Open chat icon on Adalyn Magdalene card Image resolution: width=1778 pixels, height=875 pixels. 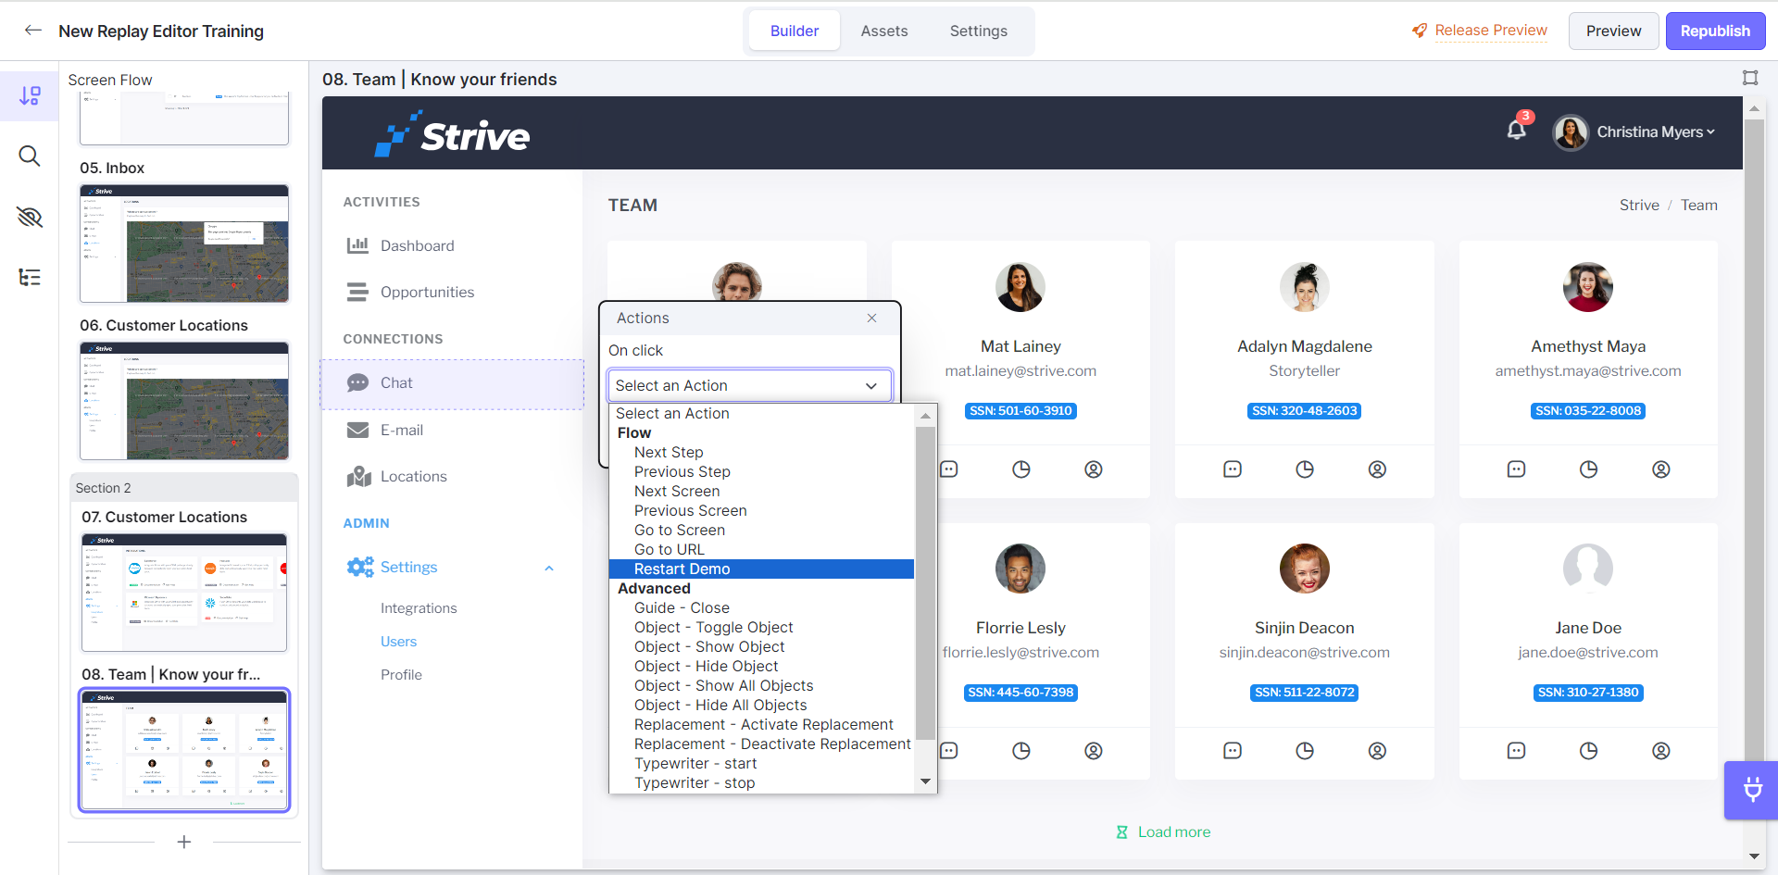(1233, 469)
